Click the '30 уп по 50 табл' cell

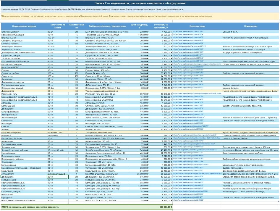point(58,150)
